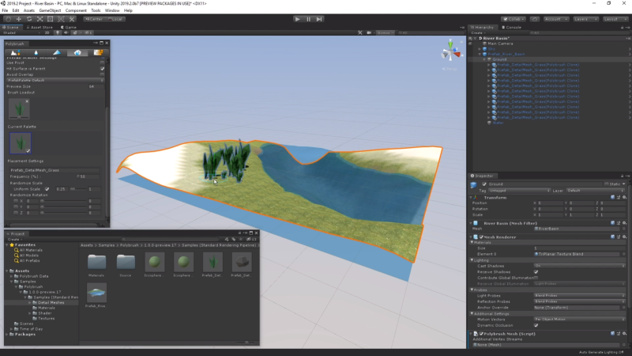Open Transform component settings gear
Screen dimensions: 632x356
(x=624, y=197)
